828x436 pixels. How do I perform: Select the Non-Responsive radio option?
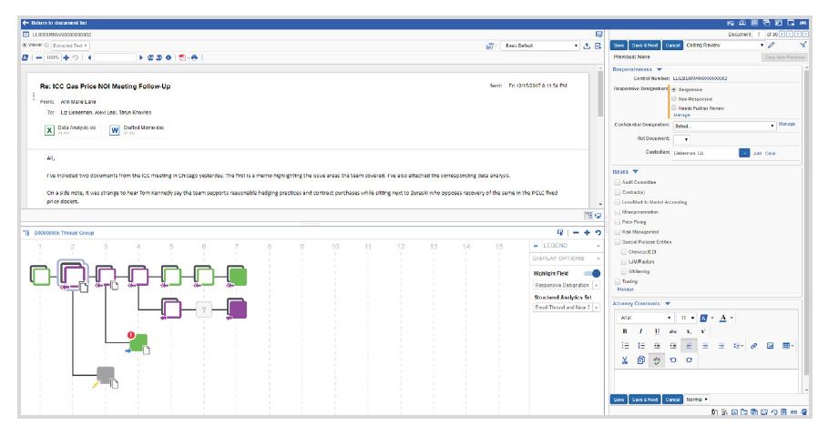pyautogui.click(x=673, y=98)
